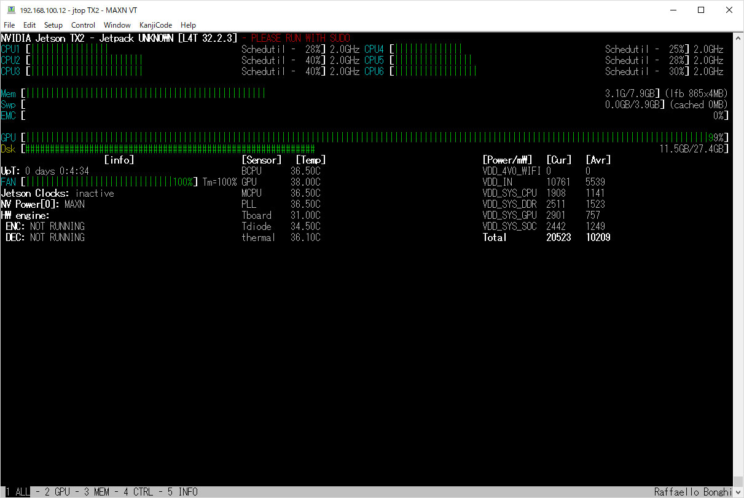Screen dimensions: 744x498
Task: Click the '[Sensor]' column header
Action: (x=261, y=160)
